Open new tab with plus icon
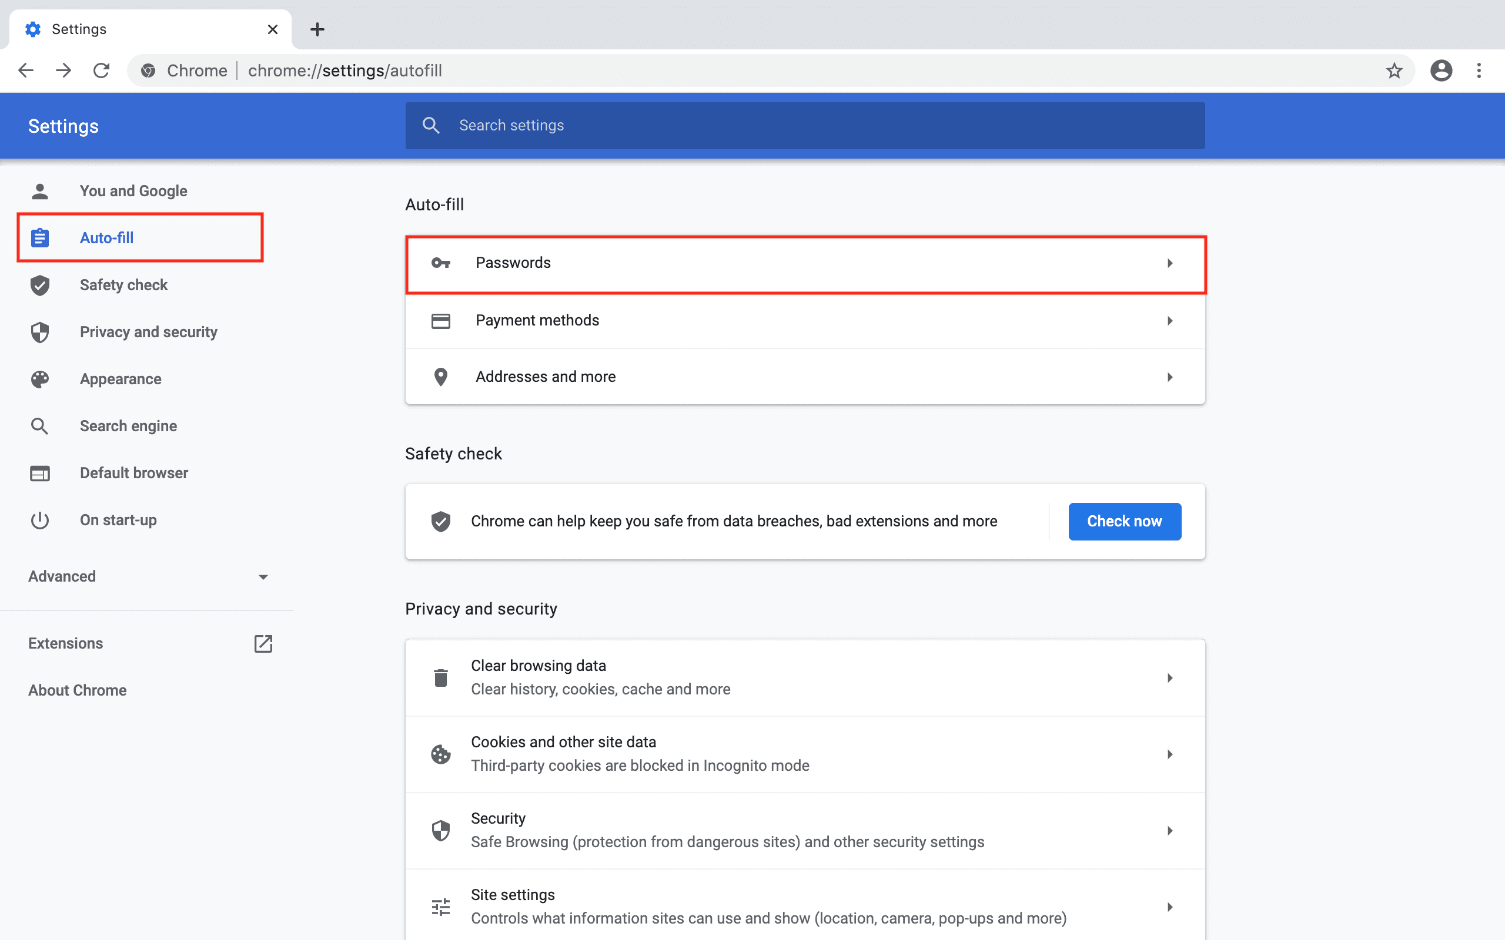This screenshot has width=1505, height=940. pyautogui.click(x=317, y=29)
